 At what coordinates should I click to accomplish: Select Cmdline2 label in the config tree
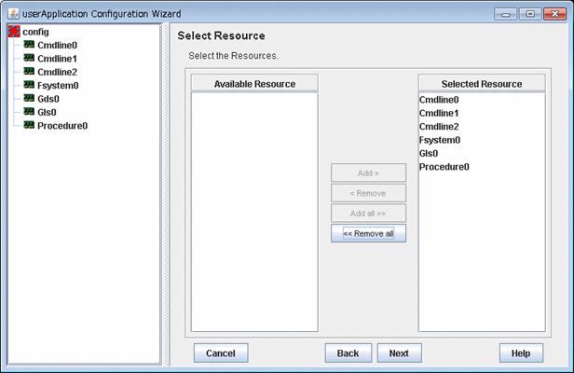click(57, 72)
